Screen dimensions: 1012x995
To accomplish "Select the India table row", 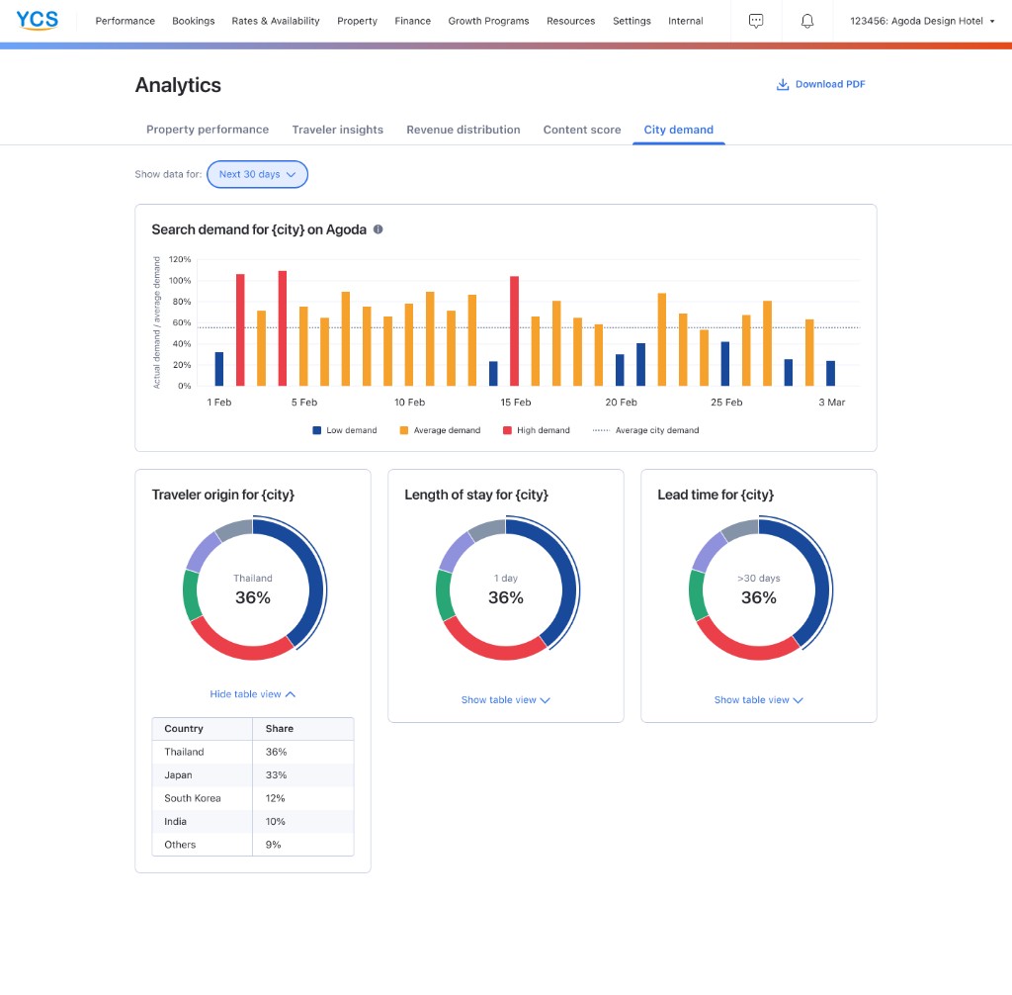I will click(x=253, y=822).
